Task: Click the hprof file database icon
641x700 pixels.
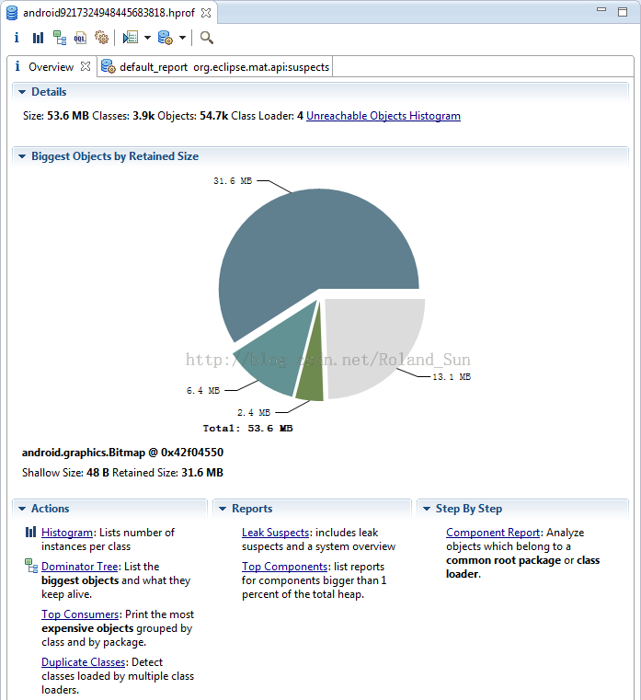Action: pyautogui.click(x=12, y=13)
